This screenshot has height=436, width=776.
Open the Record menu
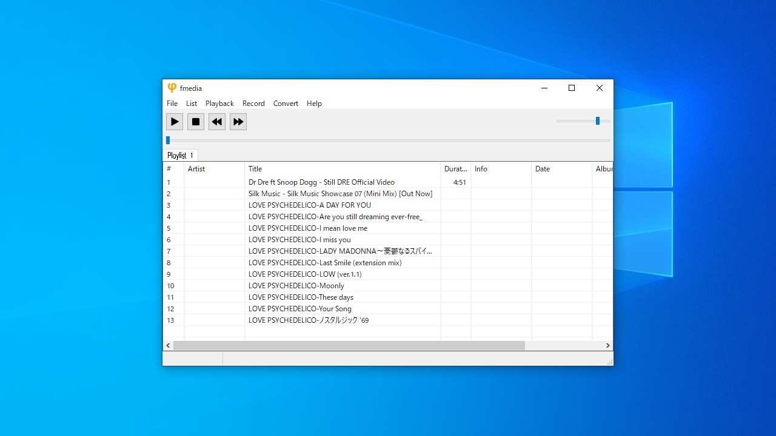(x=253, y=104)
